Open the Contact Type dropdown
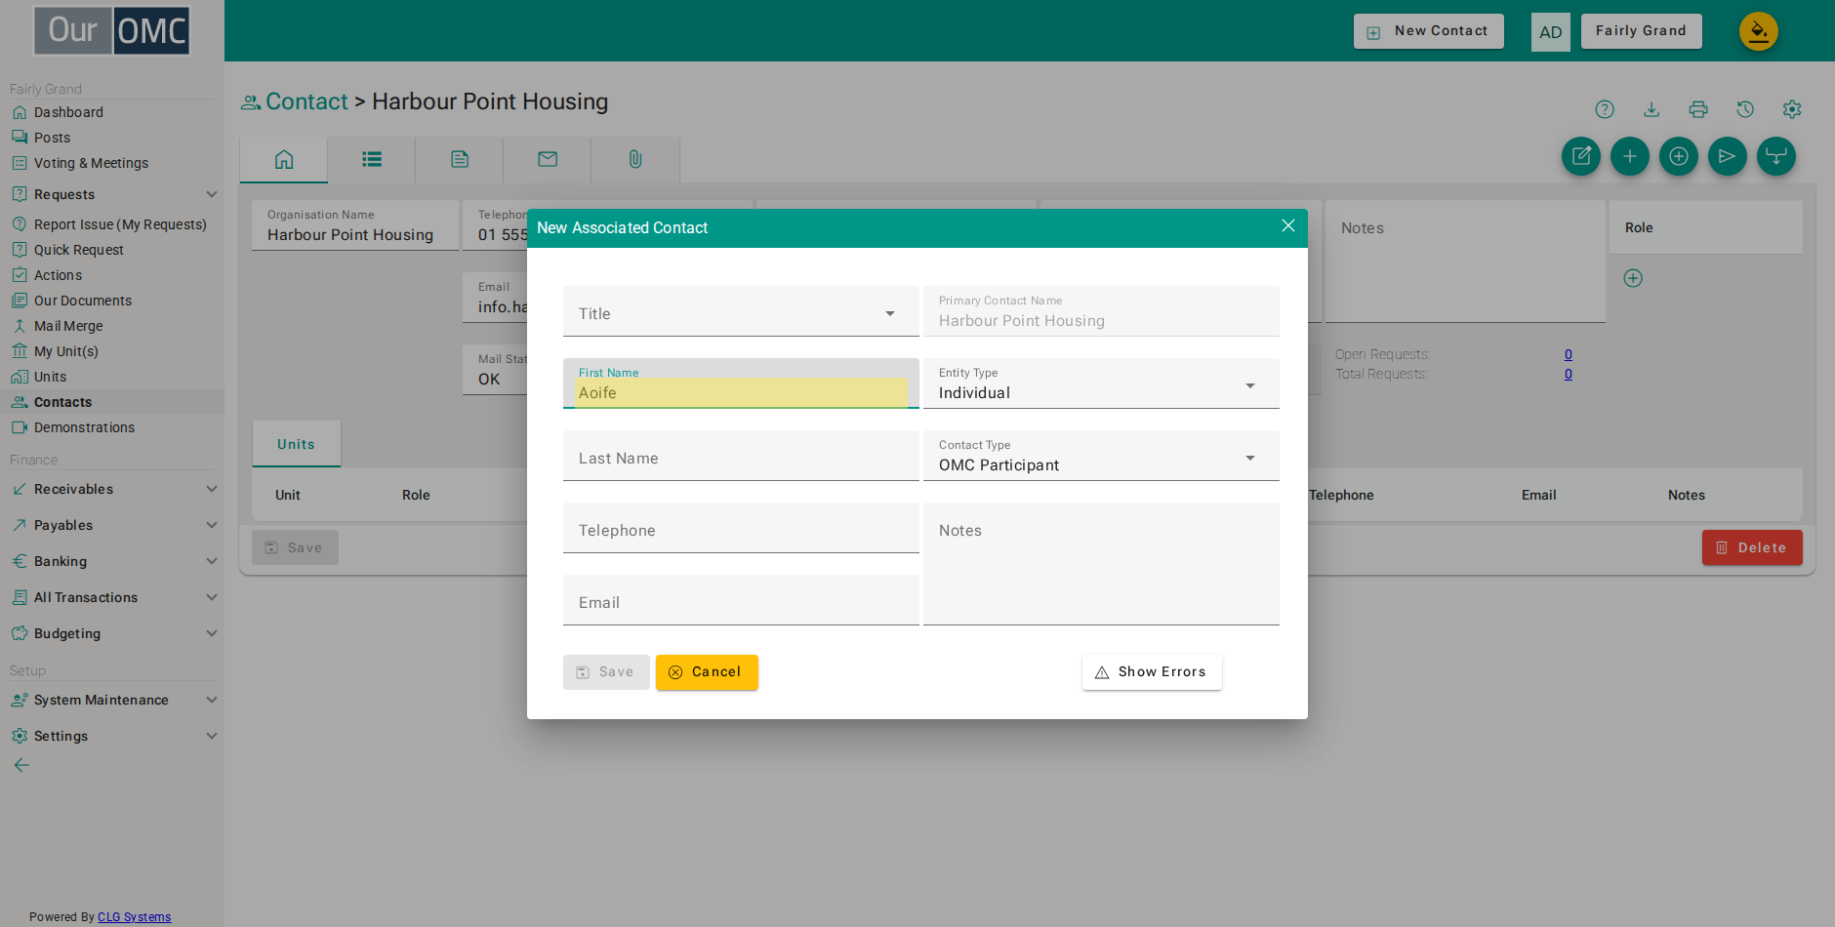Screen dimensions: 1835x927 coord(1101,456)
